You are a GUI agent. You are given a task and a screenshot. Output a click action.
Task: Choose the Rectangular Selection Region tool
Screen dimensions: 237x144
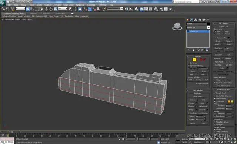click(37, 9)
